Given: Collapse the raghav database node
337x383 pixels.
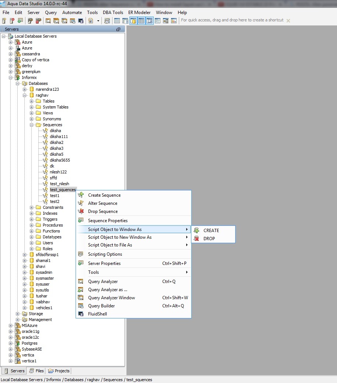Looking at the screenshot, I should pyautogui.click(x=24, y=95).
